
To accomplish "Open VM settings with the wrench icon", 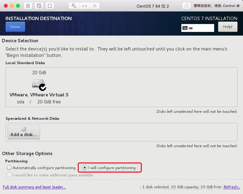I will 74,6.
